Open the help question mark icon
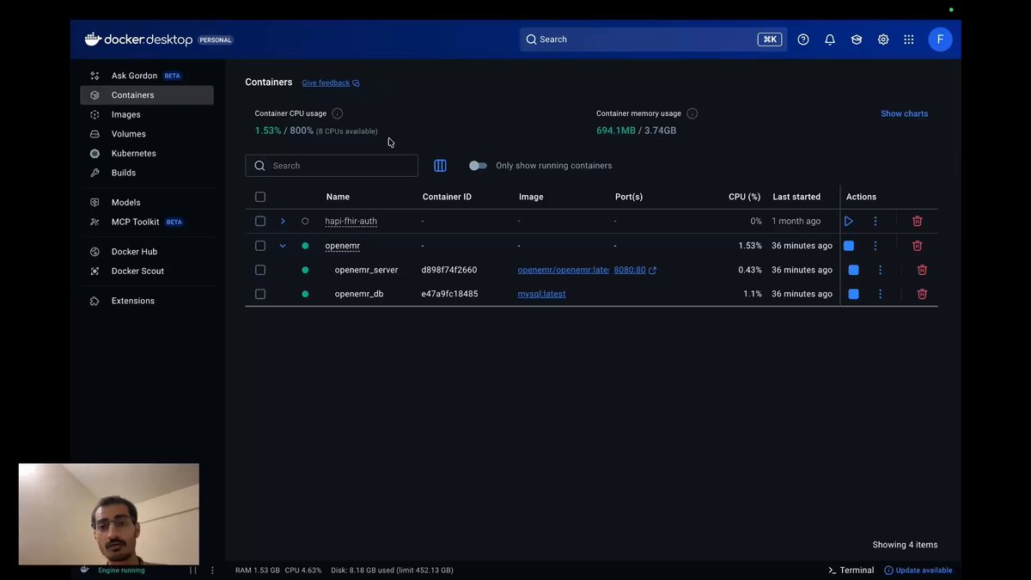Viewport: 1031px width, 580px height. coord(802,40)
